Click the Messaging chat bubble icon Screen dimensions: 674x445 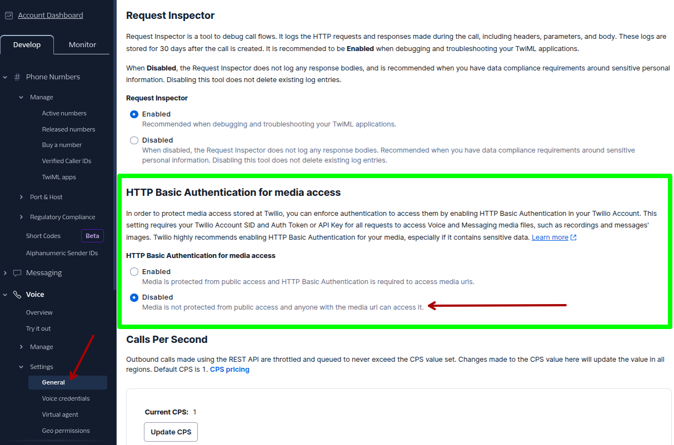pos(17,273)
